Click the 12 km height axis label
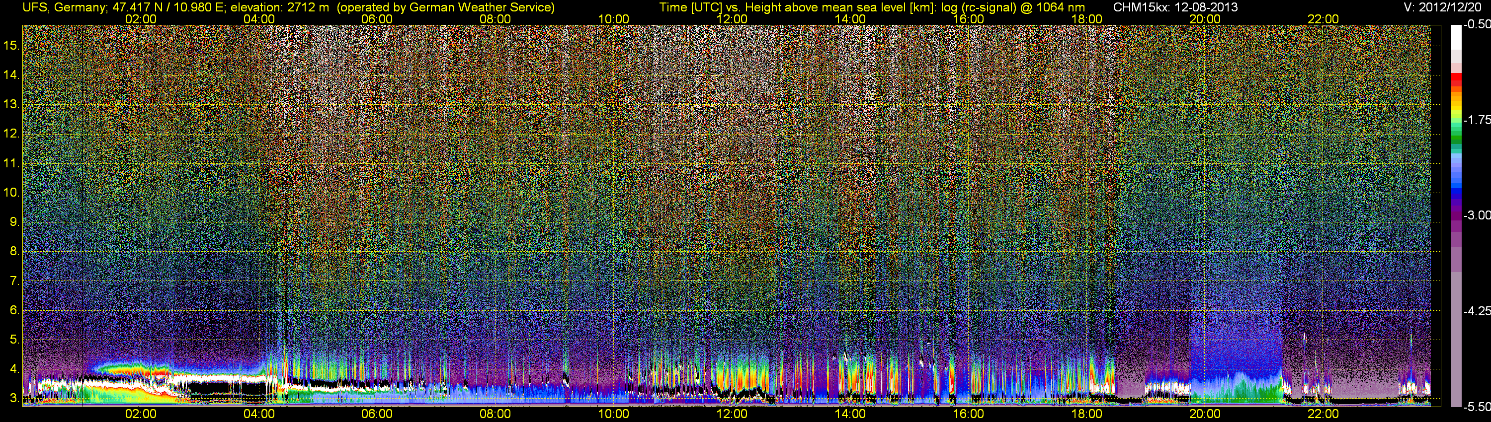This screenshot has width=1491, height=422. pos(11,134)
